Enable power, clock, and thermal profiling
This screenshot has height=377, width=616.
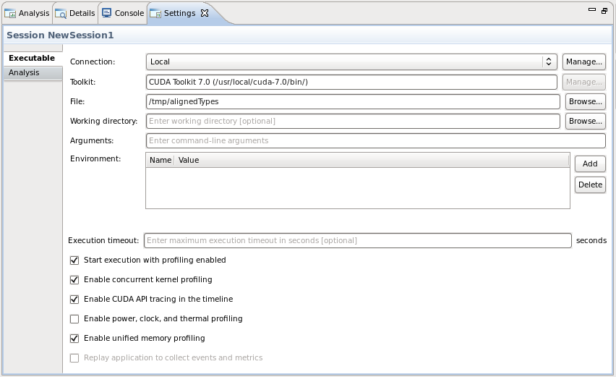(x=74, y=319)
